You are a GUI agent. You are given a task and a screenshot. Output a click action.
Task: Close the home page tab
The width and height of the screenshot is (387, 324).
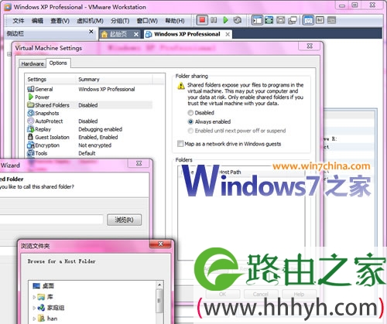pyautogui.click(x=136, y=34)
